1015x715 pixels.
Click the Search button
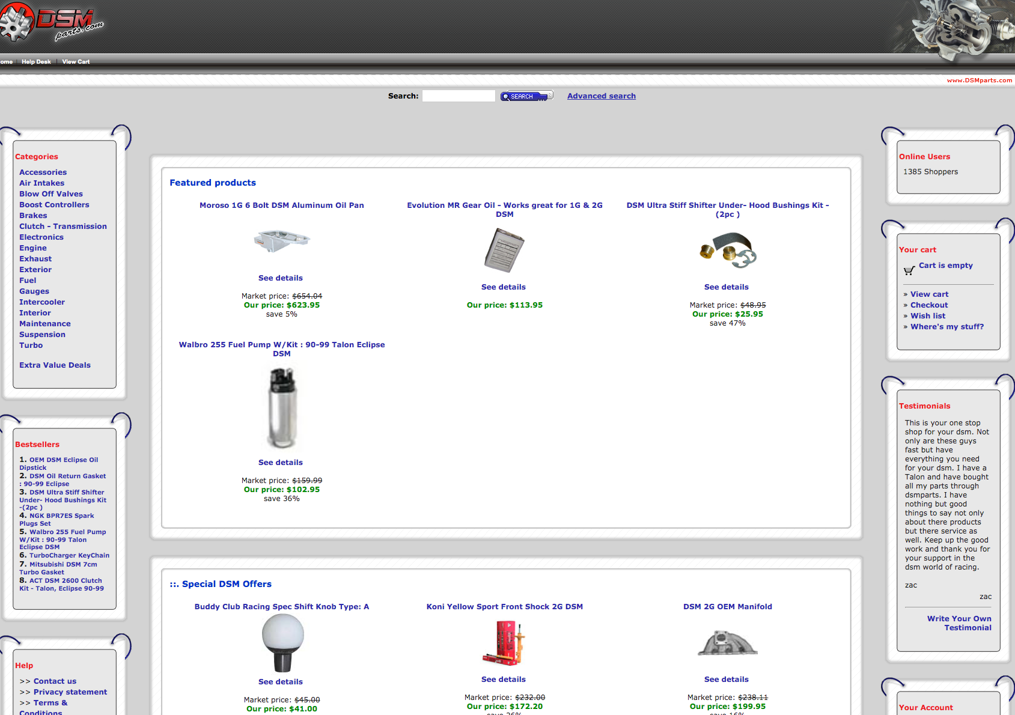tap(526, 96)
